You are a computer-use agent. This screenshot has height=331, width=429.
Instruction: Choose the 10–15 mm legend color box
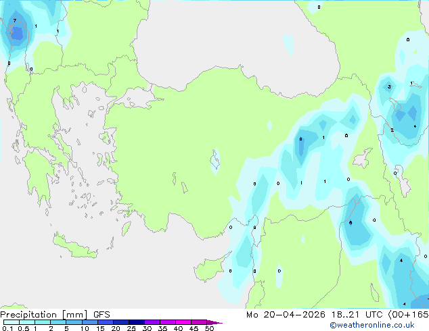90,322
